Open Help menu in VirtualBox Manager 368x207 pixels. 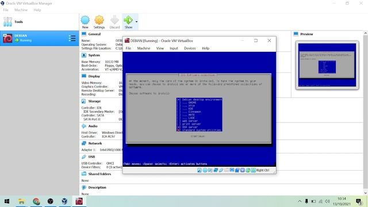point(37,10)
